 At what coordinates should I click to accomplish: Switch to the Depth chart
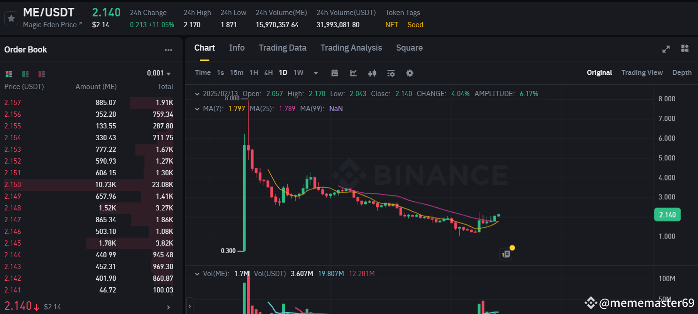682,73
